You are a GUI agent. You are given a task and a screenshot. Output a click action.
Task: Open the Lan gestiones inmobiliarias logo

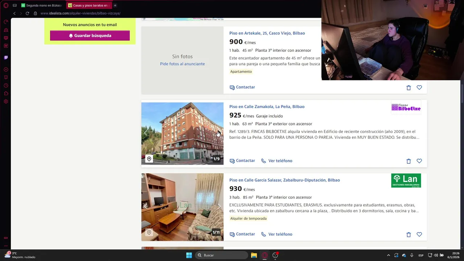coord(406,181)
